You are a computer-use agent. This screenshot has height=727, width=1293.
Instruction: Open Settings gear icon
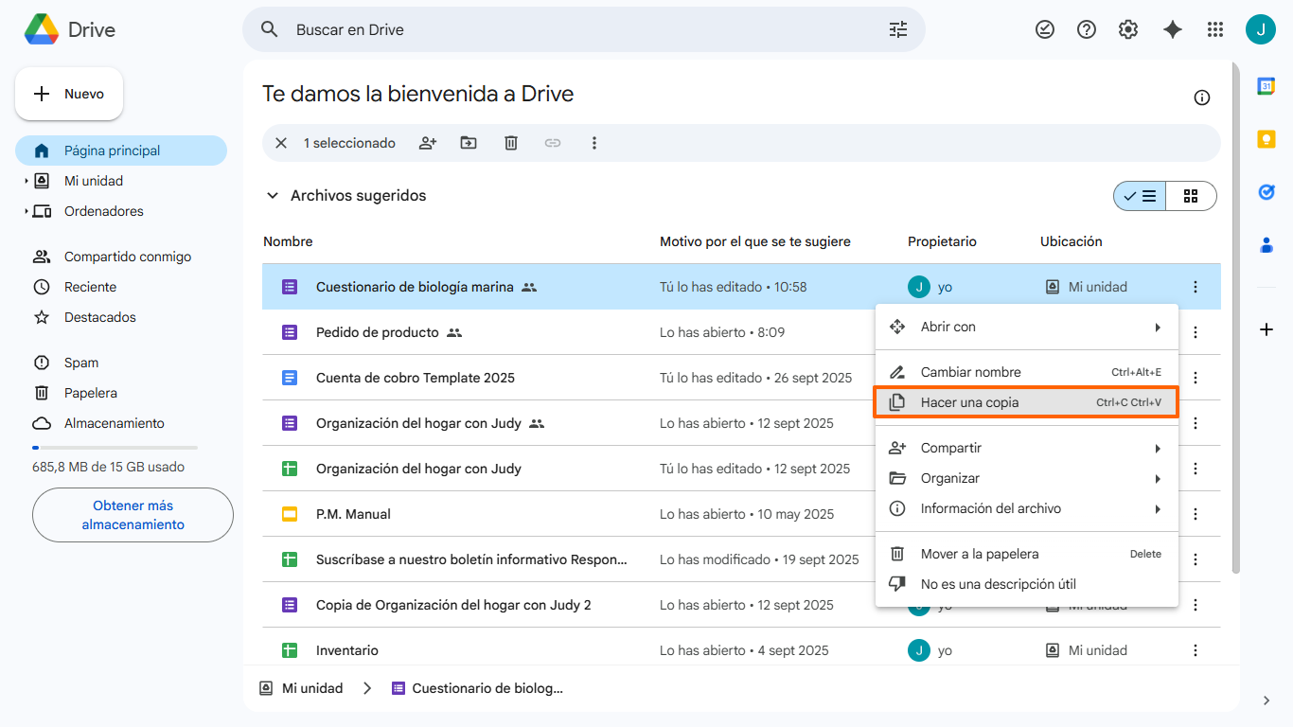tap(1128, 29)
